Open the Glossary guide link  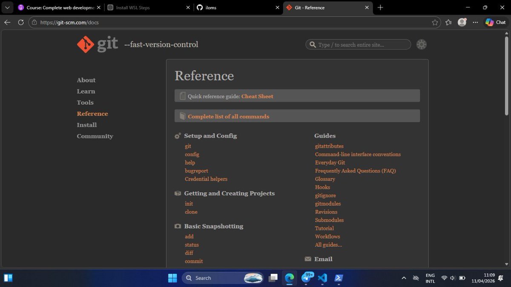[325, 179]
